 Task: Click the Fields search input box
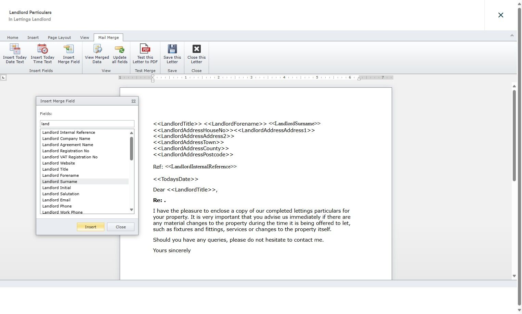tap(87, 124)
